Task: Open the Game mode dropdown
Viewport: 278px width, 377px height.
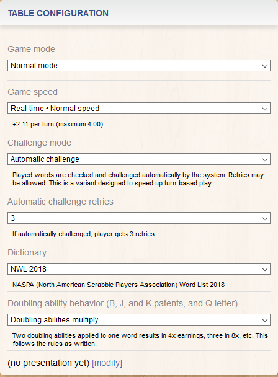Action: pyautogui.click(x=139, y=66)
